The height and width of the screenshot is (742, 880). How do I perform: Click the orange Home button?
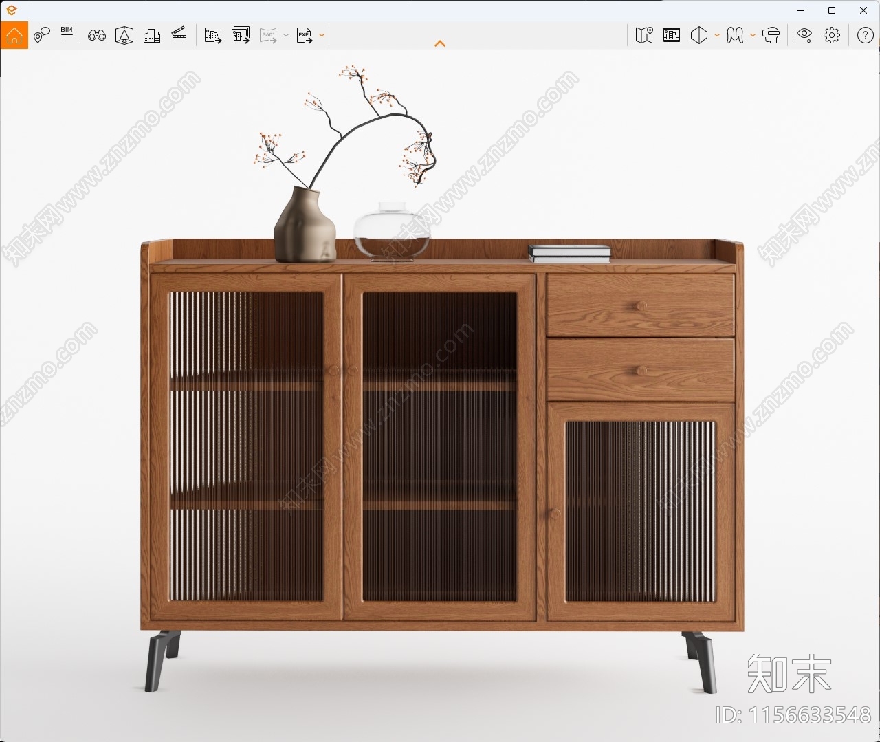pyautogui.click(x=14, y=35)
